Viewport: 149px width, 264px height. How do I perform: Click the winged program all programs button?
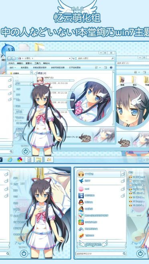point(93,244)
